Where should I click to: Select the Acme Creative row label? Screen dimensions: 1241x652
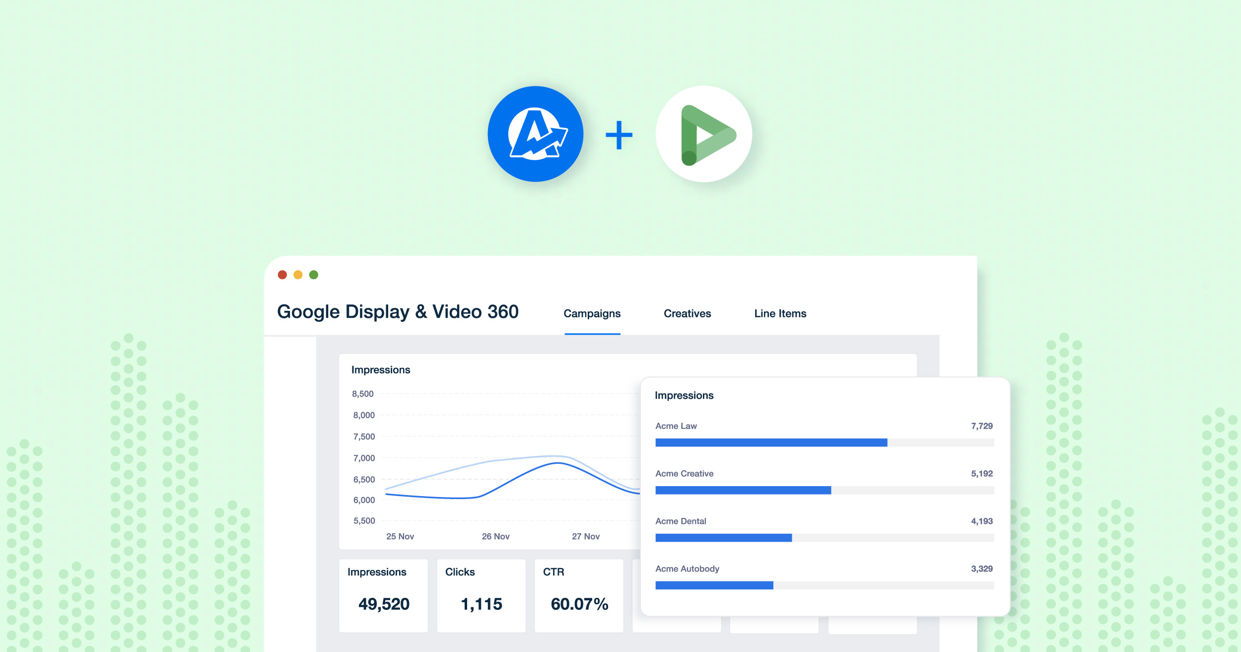click(685, 474)
